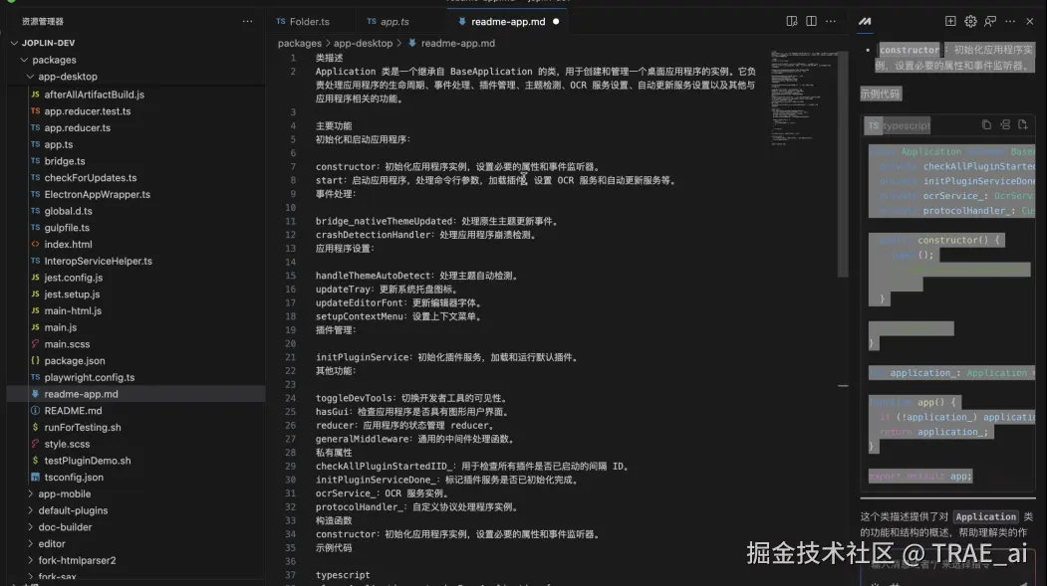The image size is (1047, 586).
Task: Collapse the AI chat panel with the X
Action: [1030, 21]
